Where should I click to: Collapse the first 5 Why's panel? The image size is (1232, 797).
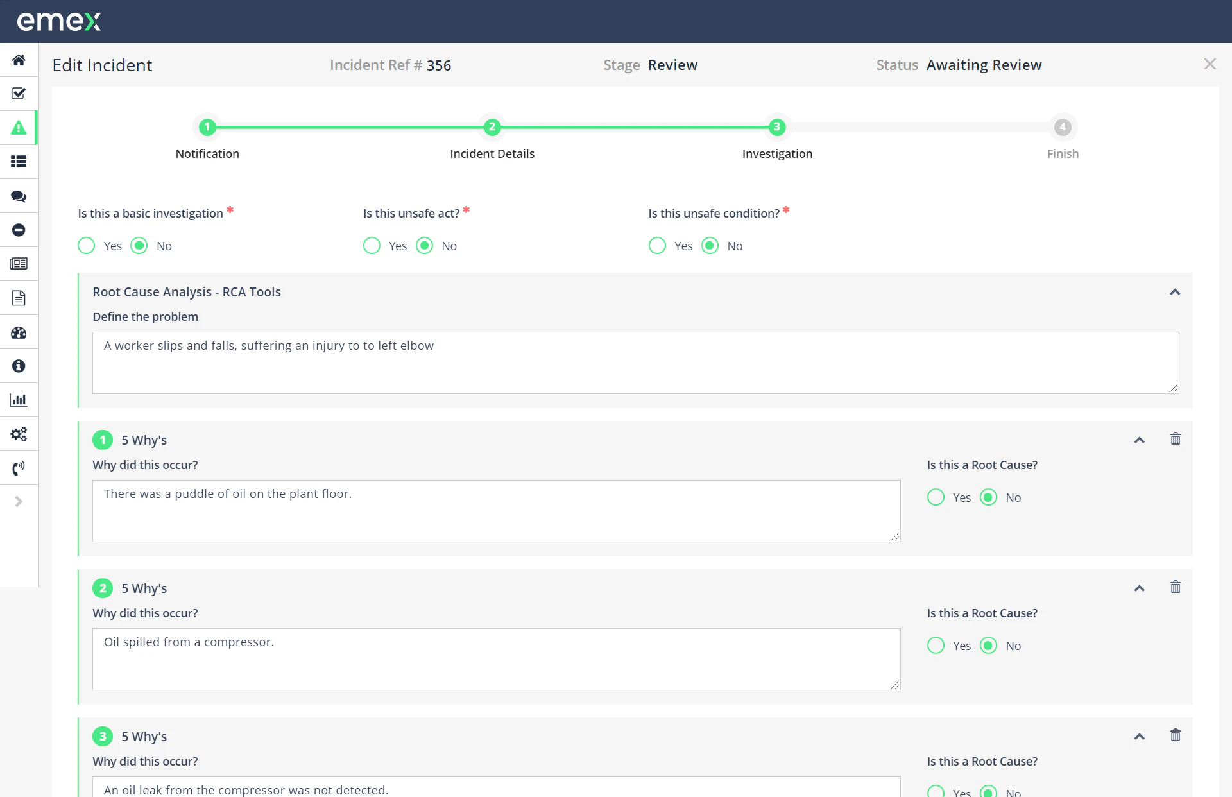1140,440
